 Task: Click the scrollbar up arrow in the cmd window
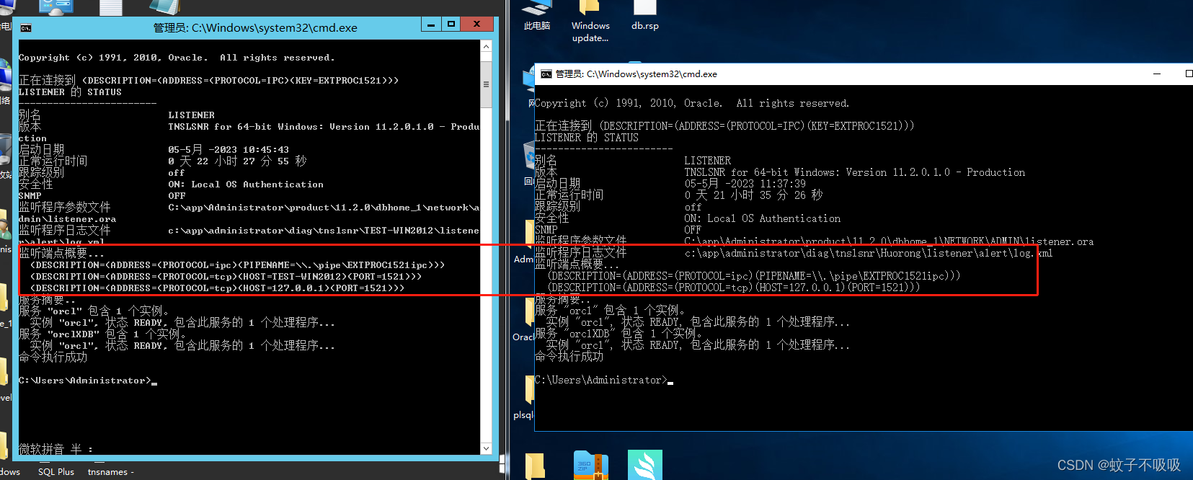click(x=487, y=46)
